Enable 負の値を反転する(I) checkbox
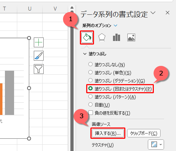Image resolution: width=176 pixels, height=151 pixels. [x=90, y=113]
